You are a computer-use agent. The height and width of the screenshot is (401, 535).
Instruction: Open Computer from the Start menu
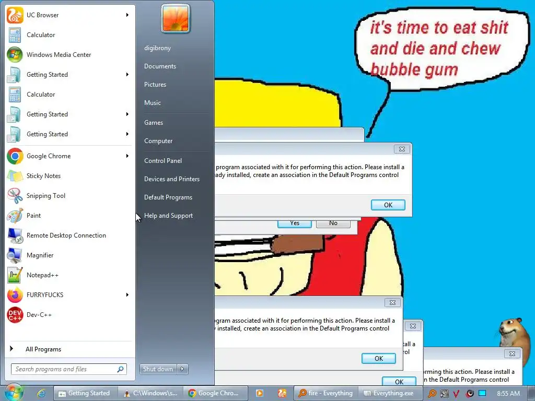pyautogui.click(x=158, y=141)
